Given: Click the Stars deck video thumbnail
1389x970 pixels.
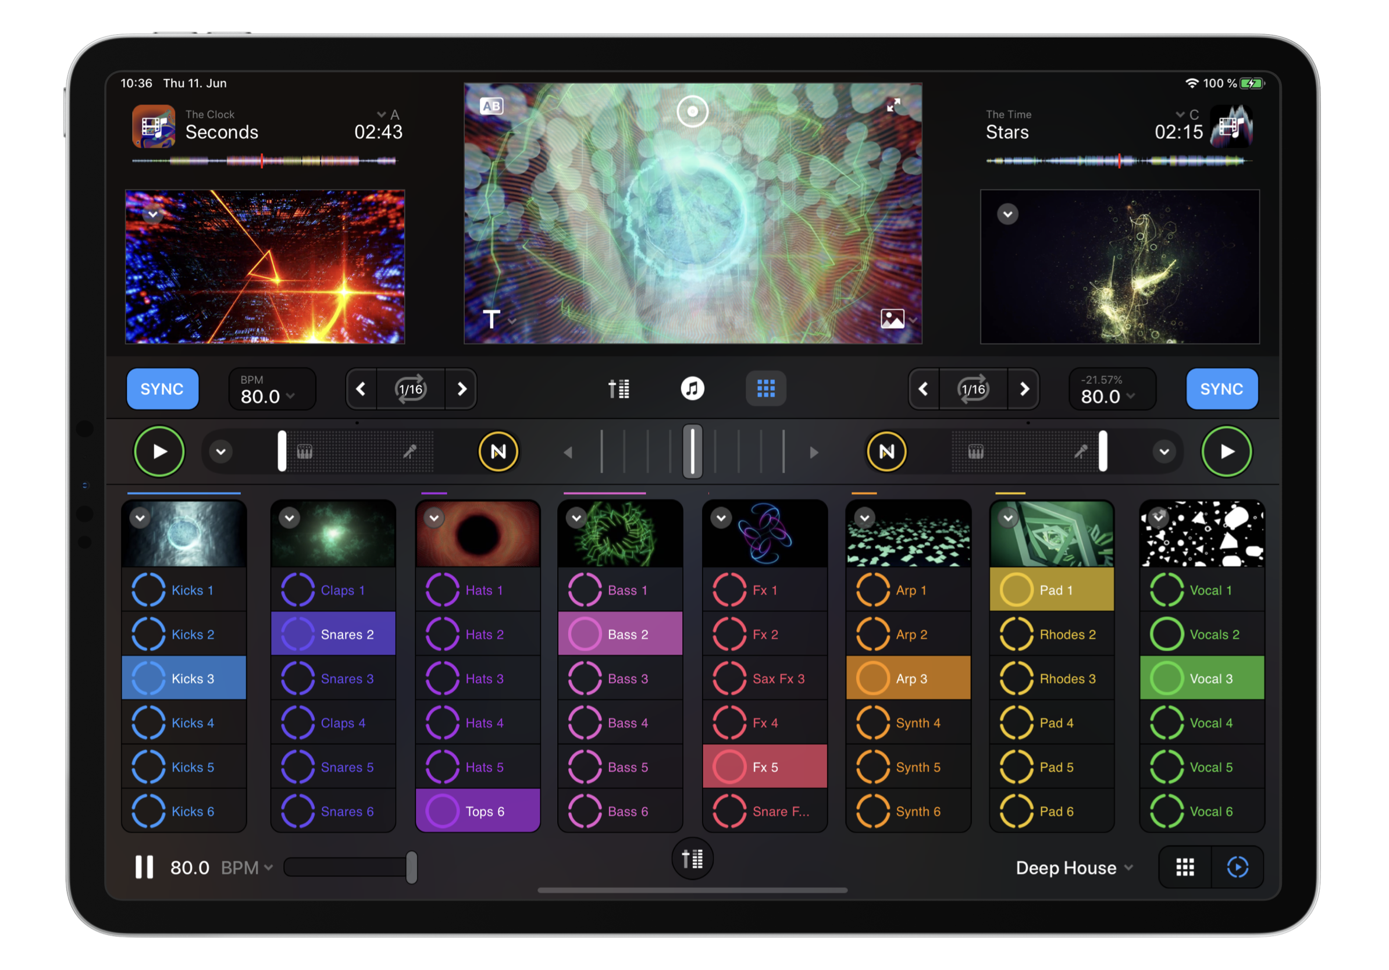Looking at the screenshot, I should point(1119,268).
